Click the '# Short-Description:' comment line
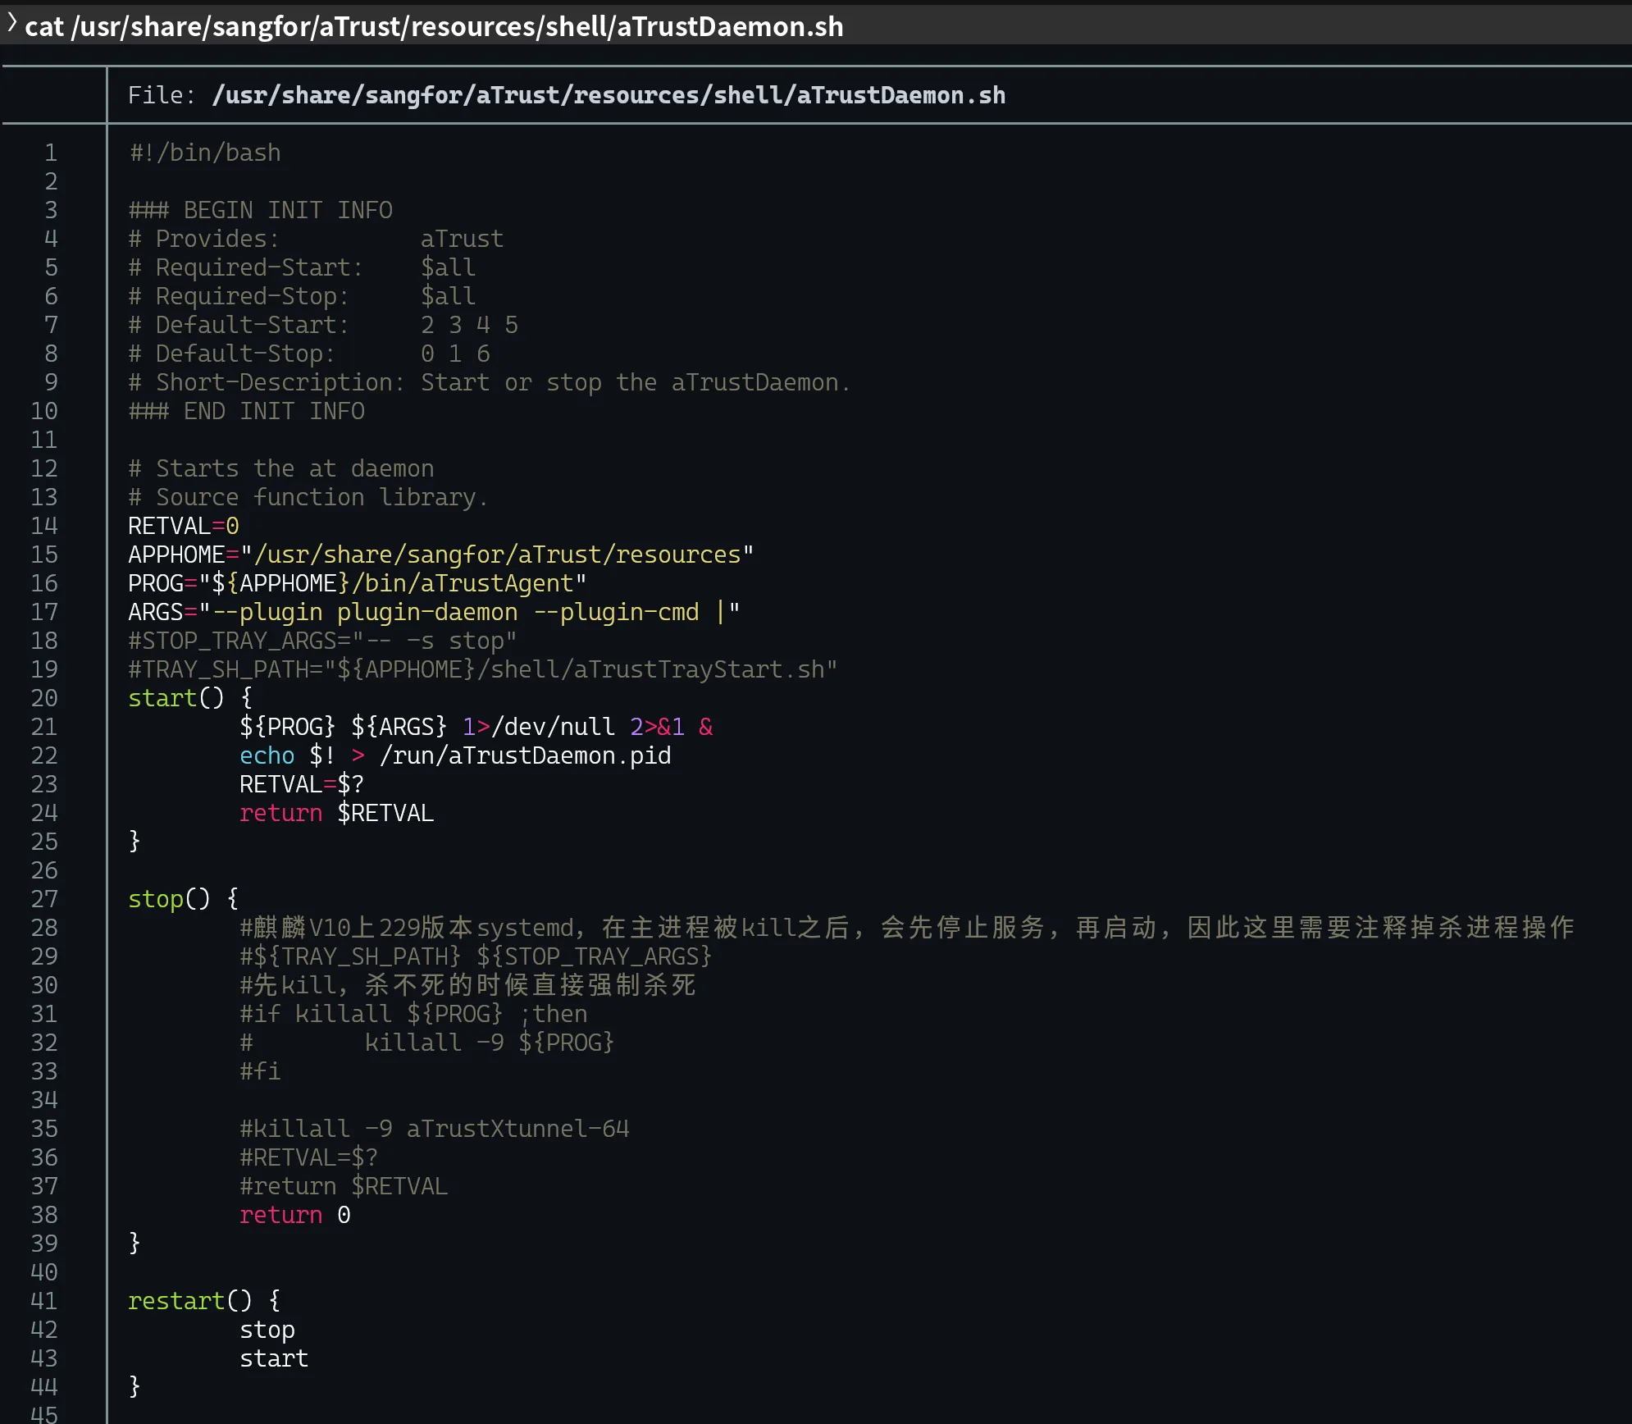The height and width of the screenshot is (1424, 1632). point(490,382)
